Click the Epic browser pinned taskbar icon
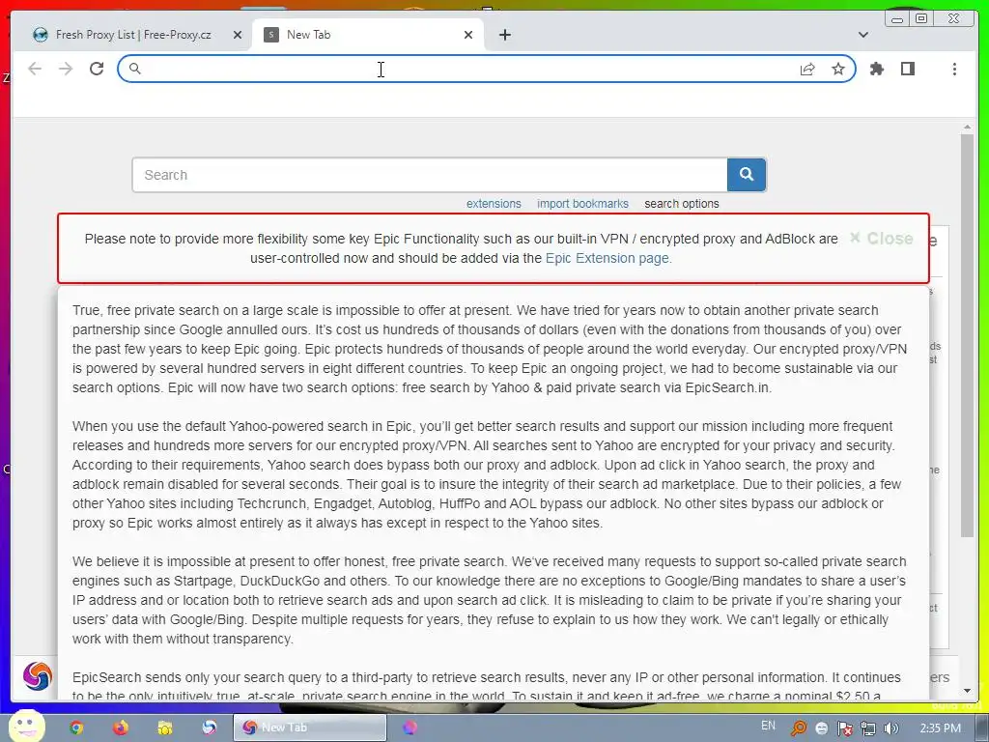The width and height of the screenshot is (989, 742). click(x=209, y=728)
